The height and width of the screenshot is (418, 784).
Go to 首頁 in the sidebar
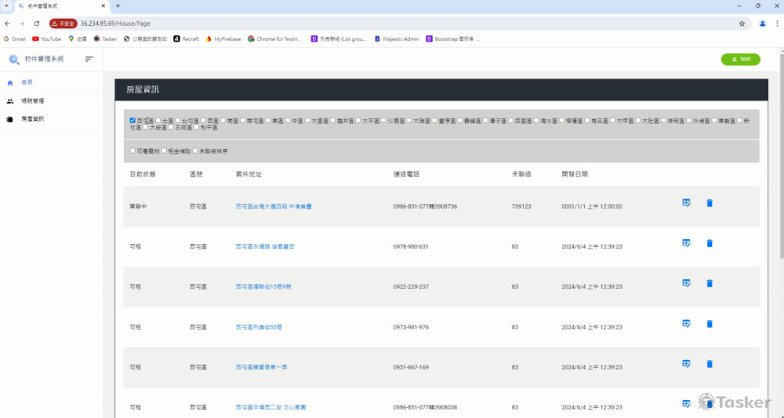tap(27, 82)
